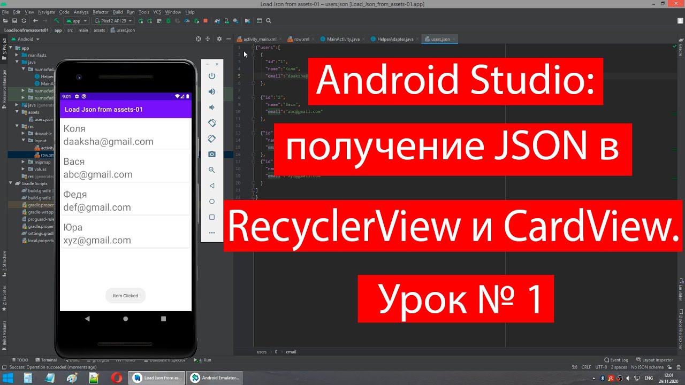Screen dimensions: 685x385
Task: Click the emulator Zoom magnifier icon
Action: tap(212, 170)
